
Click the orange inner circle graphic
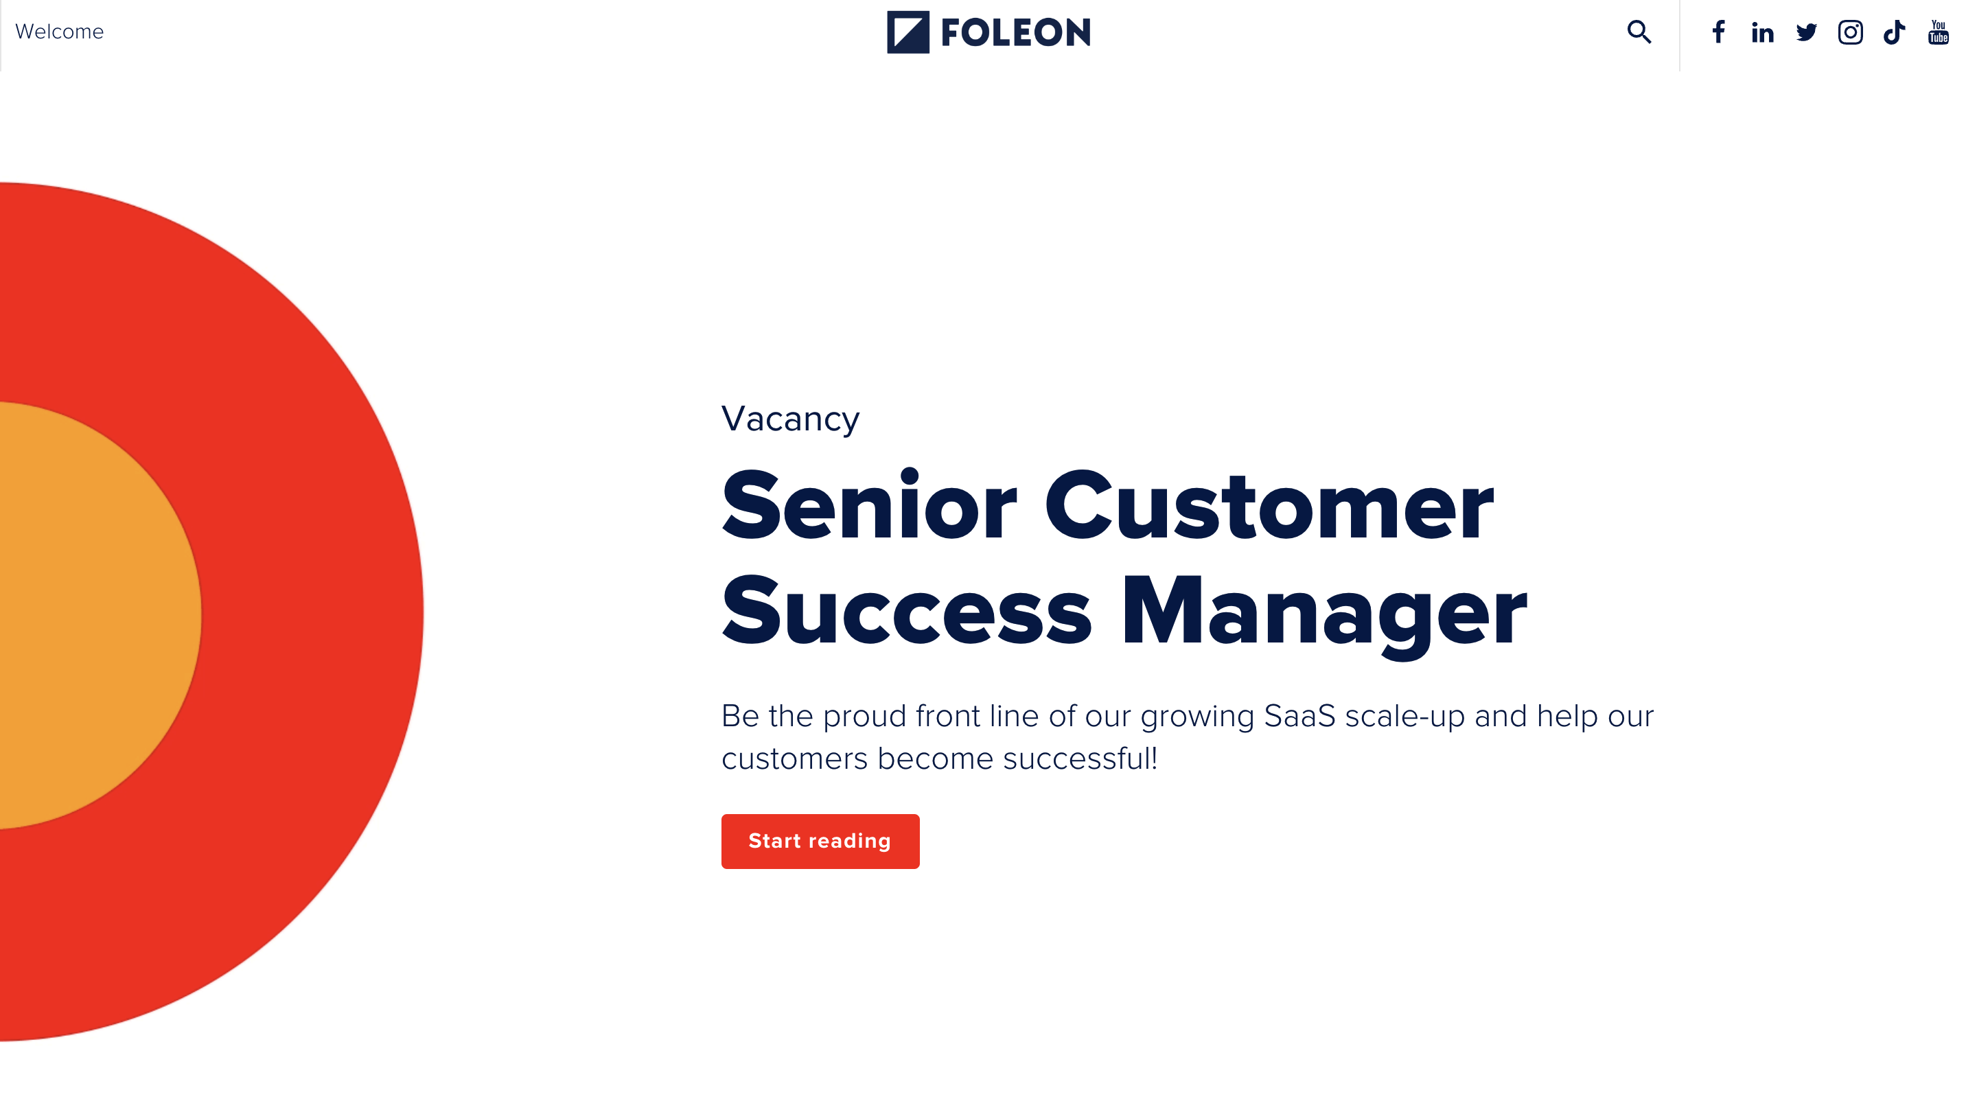click(92, 614)
